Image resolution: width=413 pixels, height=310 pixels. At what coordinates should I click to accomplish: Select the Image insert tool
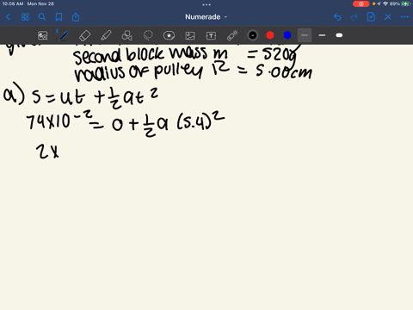190,35
